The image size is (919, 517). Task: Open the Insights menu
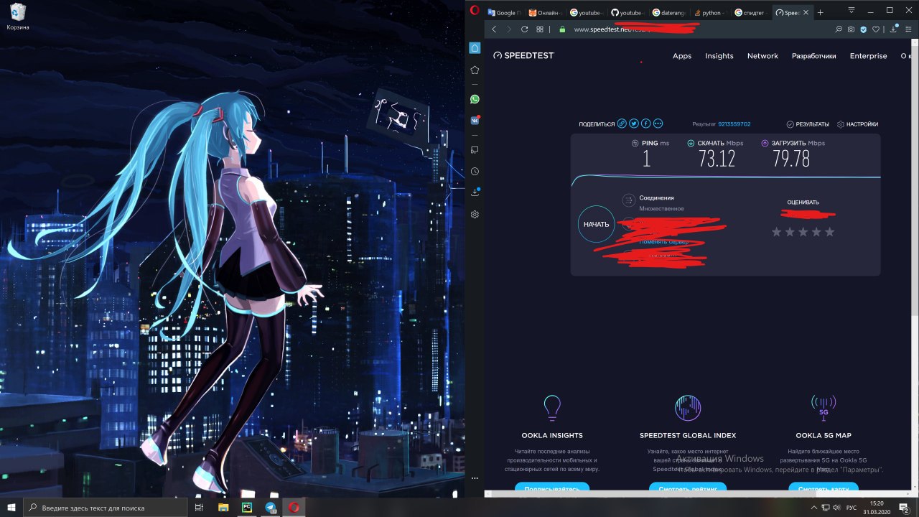pos(719,56)
